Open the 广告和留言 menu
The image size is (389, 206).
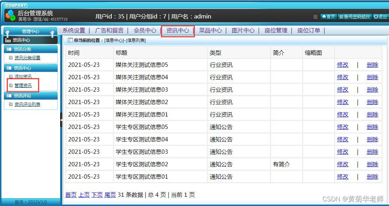pyautogui.click(x=109, y=31)
